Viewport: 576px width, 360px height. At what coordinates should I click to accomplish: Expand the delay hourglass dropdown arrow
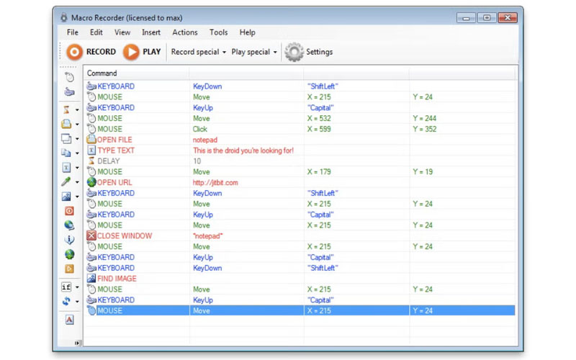(x=77, y=110)
